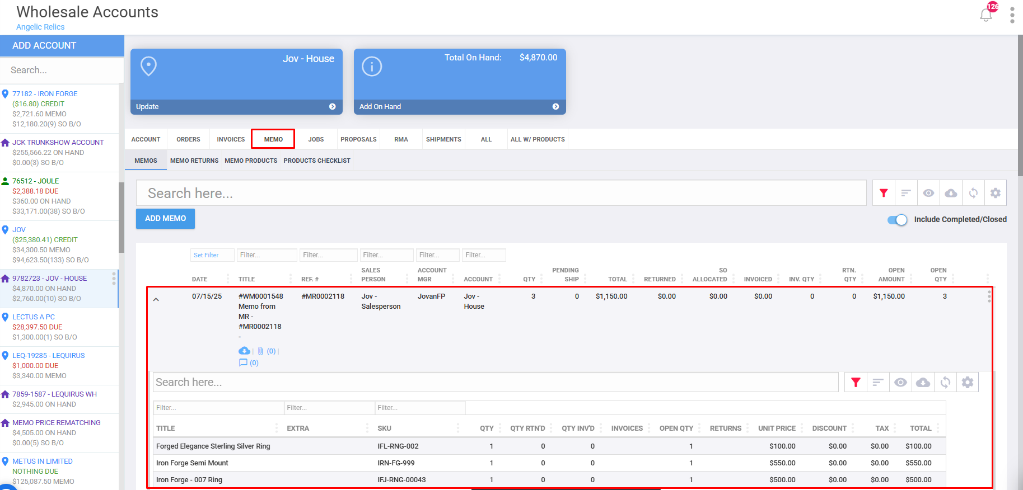Viewport: 1023px width, 490px height.
Task: Toggle line-items column visibility eye
Action: tap(900, 382)
